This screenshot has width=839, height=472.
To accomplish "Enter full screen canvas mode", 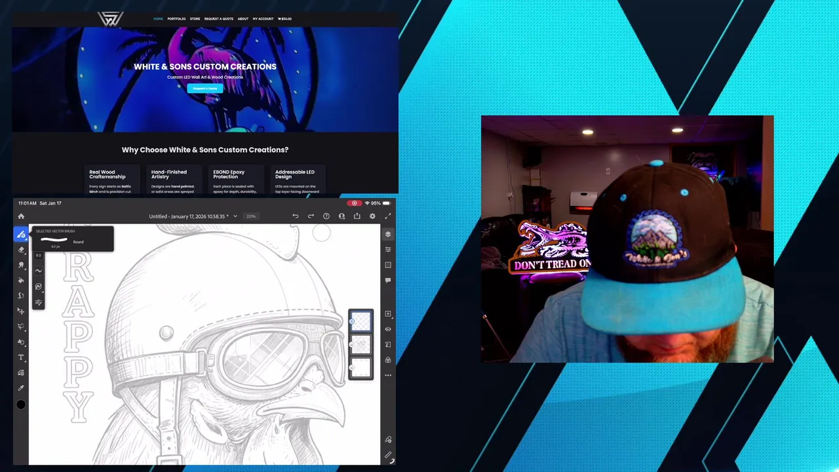I will (387, 216).
